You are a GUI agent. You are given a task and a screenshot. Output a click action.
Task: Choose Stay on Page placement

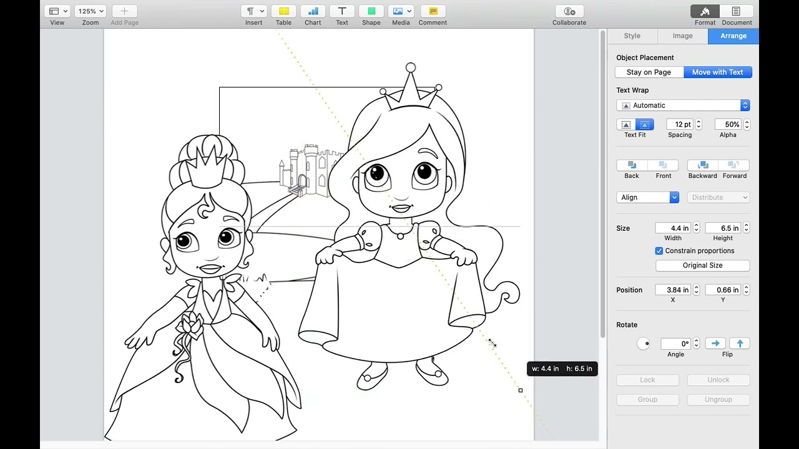649,72
